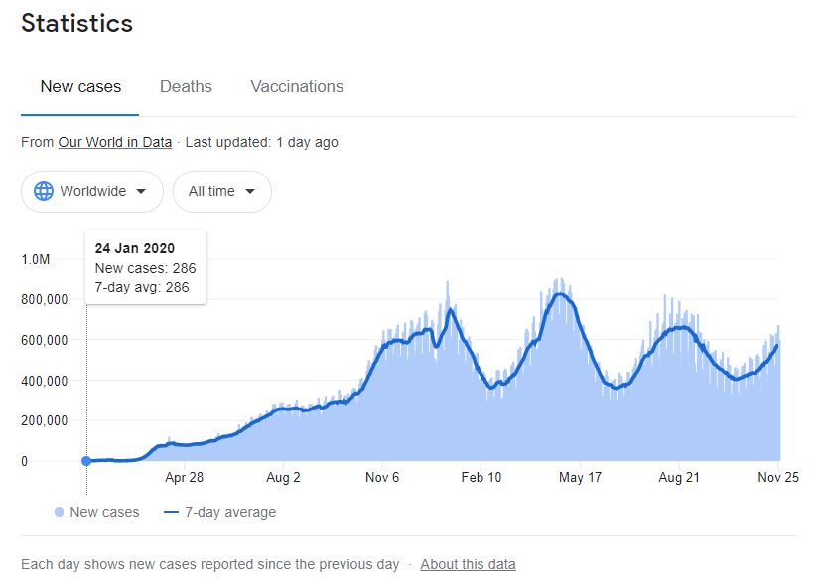Open the All time range selector

click(x=221, y=191)
